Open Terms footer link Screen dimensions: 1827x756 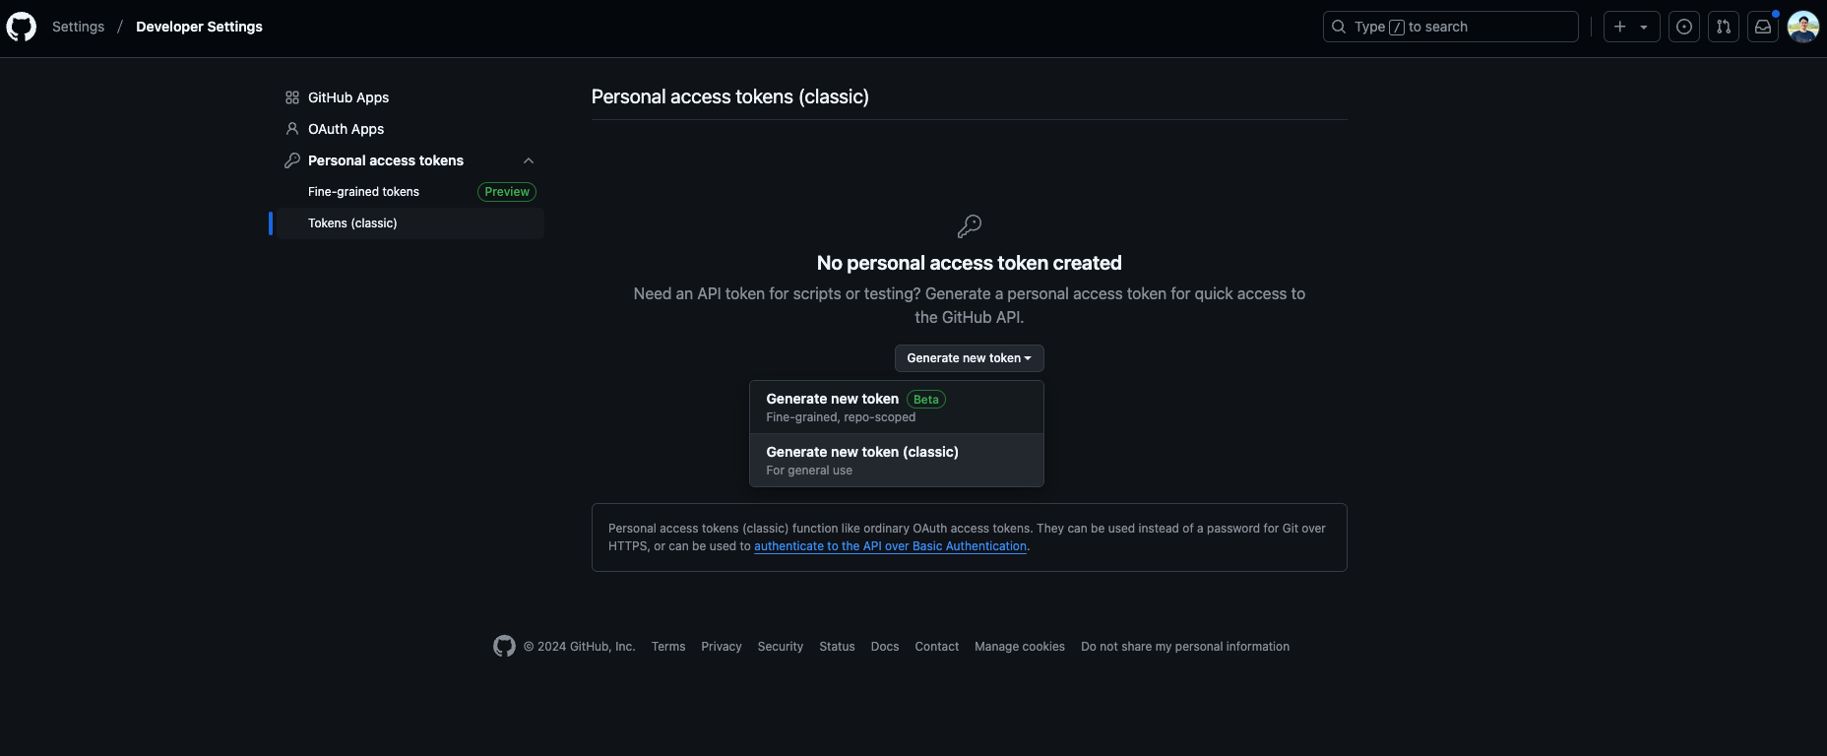coord(668,647)
